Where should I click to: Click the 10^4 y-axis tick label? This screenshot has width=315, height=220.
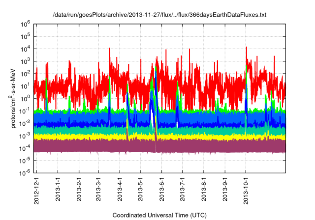[25, 49]
